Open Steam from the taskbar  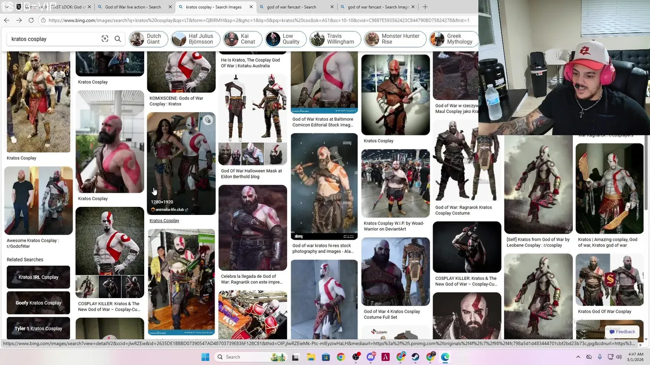point(416,357)
